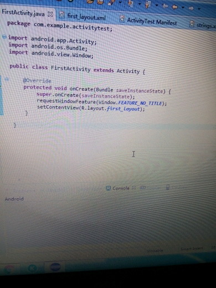The width and height of the screenshot is (216, 288).
Task: Click the import android.app.Activity line
Action: click(x=53, y=40)
